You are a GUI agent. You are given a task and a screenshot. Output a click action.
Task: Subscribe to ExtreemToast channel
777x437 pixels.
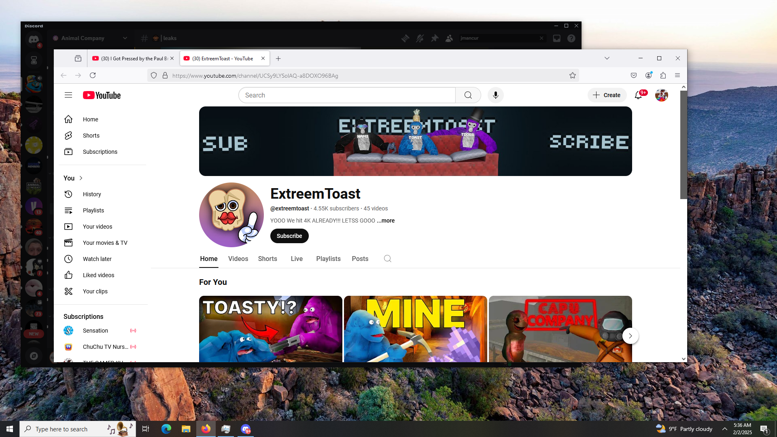pos(289,236)
